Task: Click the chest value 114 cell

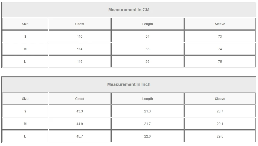Action: click(80, 49)
